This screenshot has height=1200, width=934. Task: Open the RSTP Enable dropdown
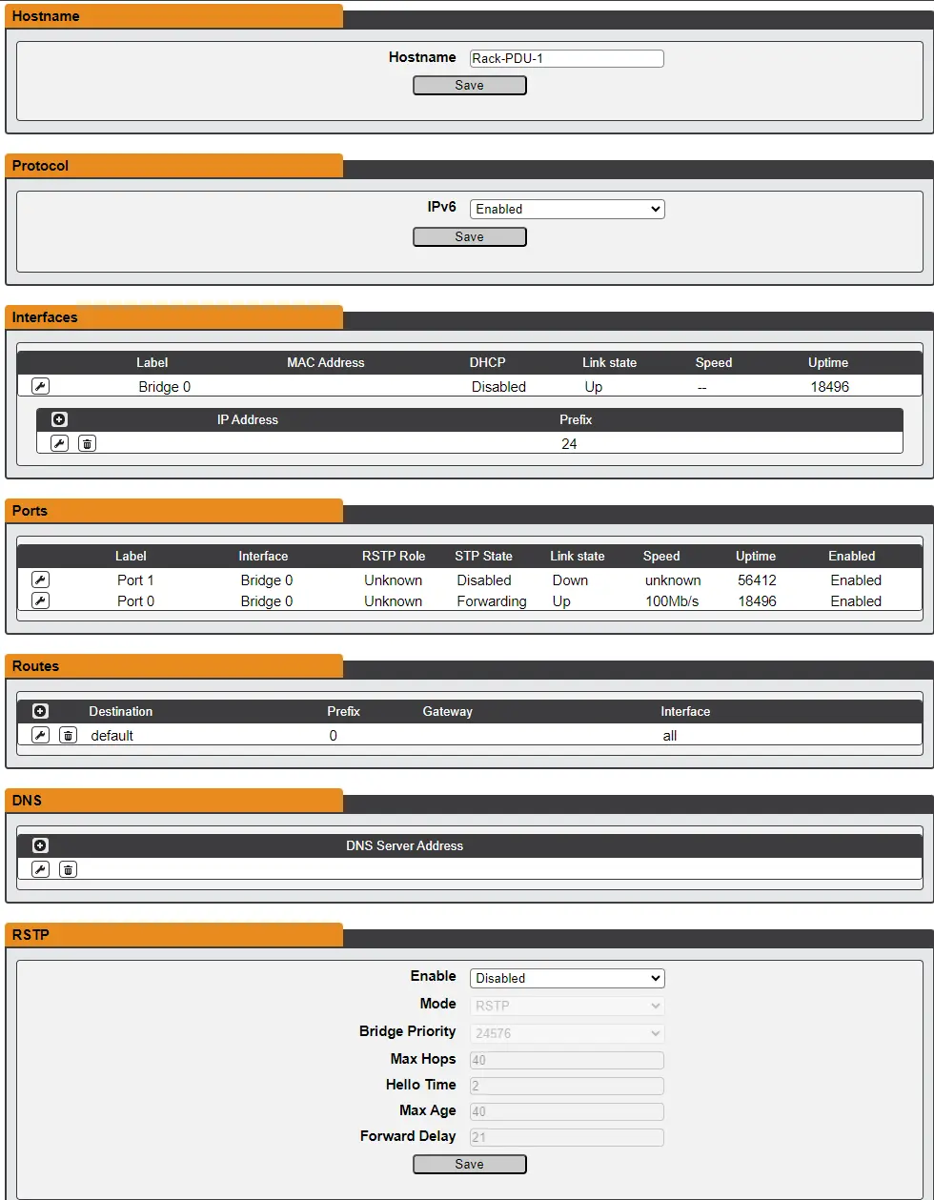click(x=567, y=978)
